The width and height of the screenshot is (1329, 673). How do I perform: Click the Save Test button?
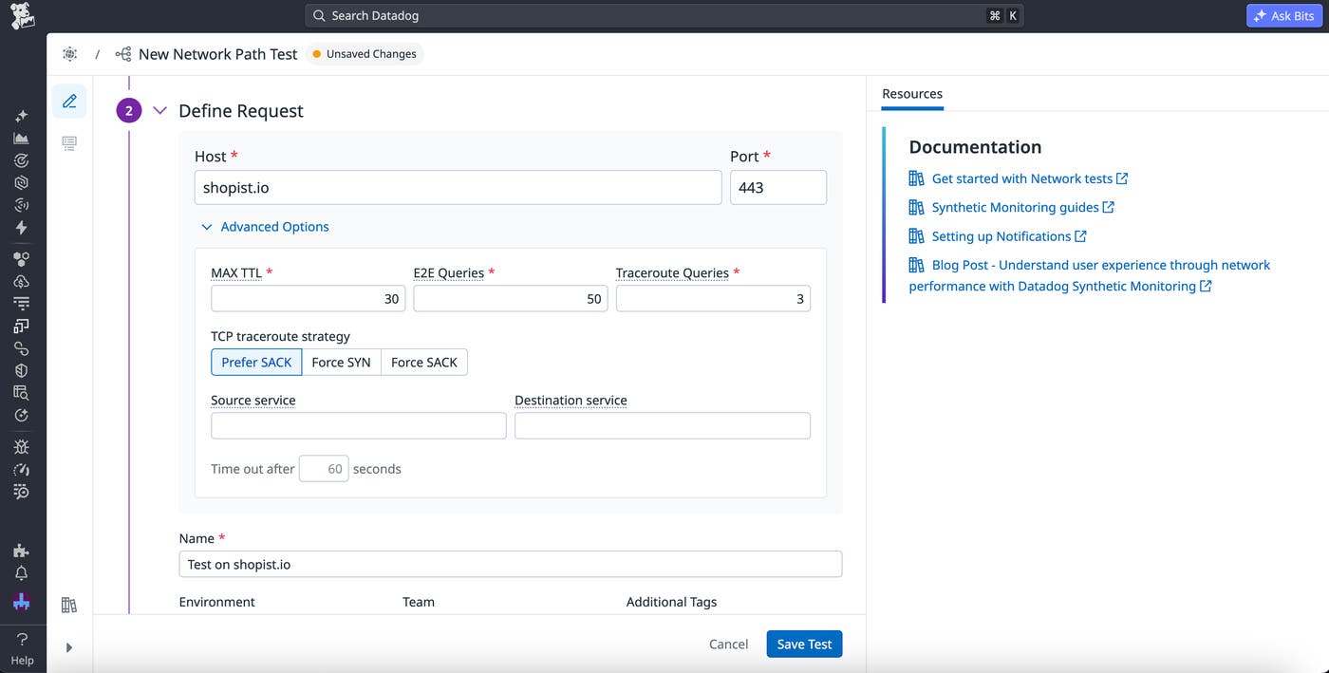click(803, 644)
